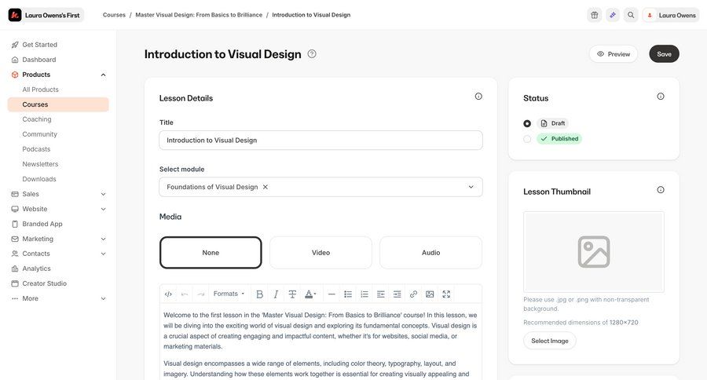
Task: Expand the Sales sidebar section
Action: pos(103,194)
